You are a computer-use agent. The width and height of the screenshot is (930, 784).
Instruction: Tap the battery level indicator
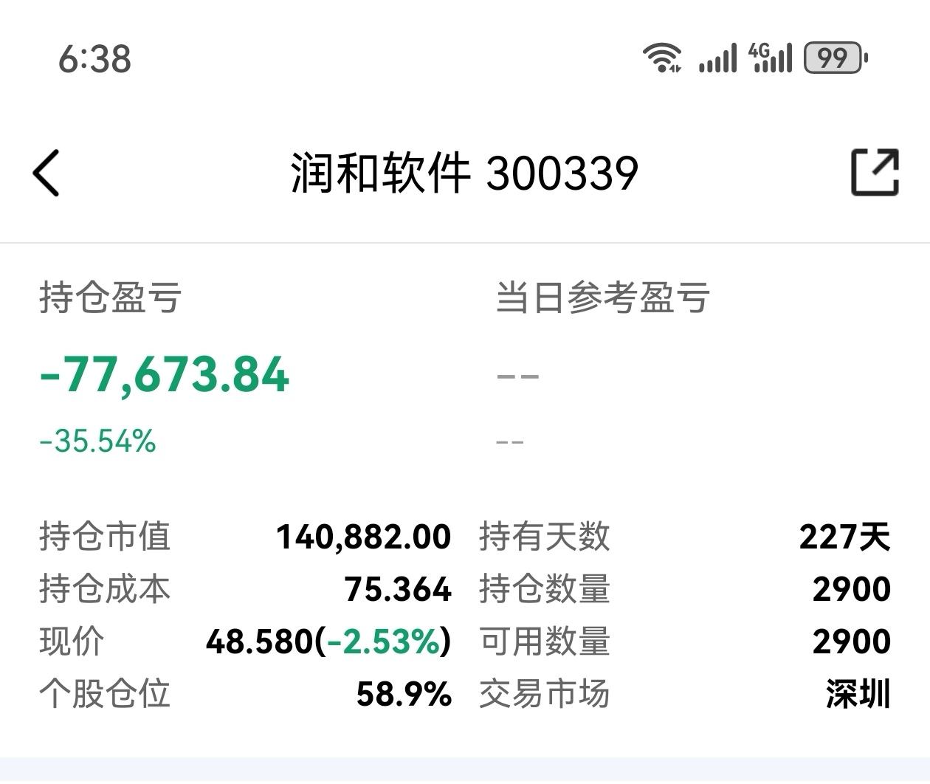click(x=835, y=58)
